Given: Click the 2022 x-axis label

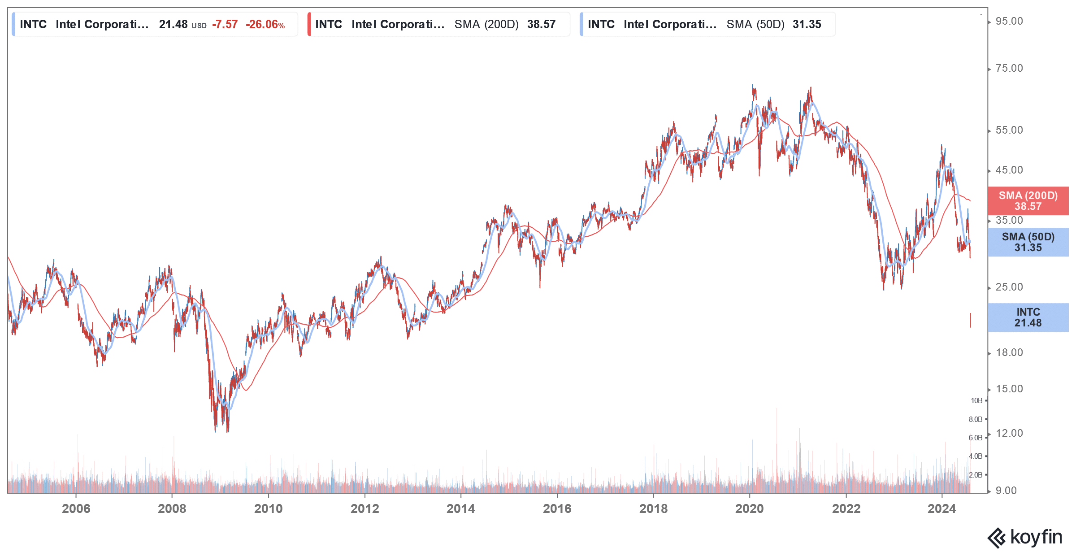Looking at the screenshot, I should click(x=846, y=508).
